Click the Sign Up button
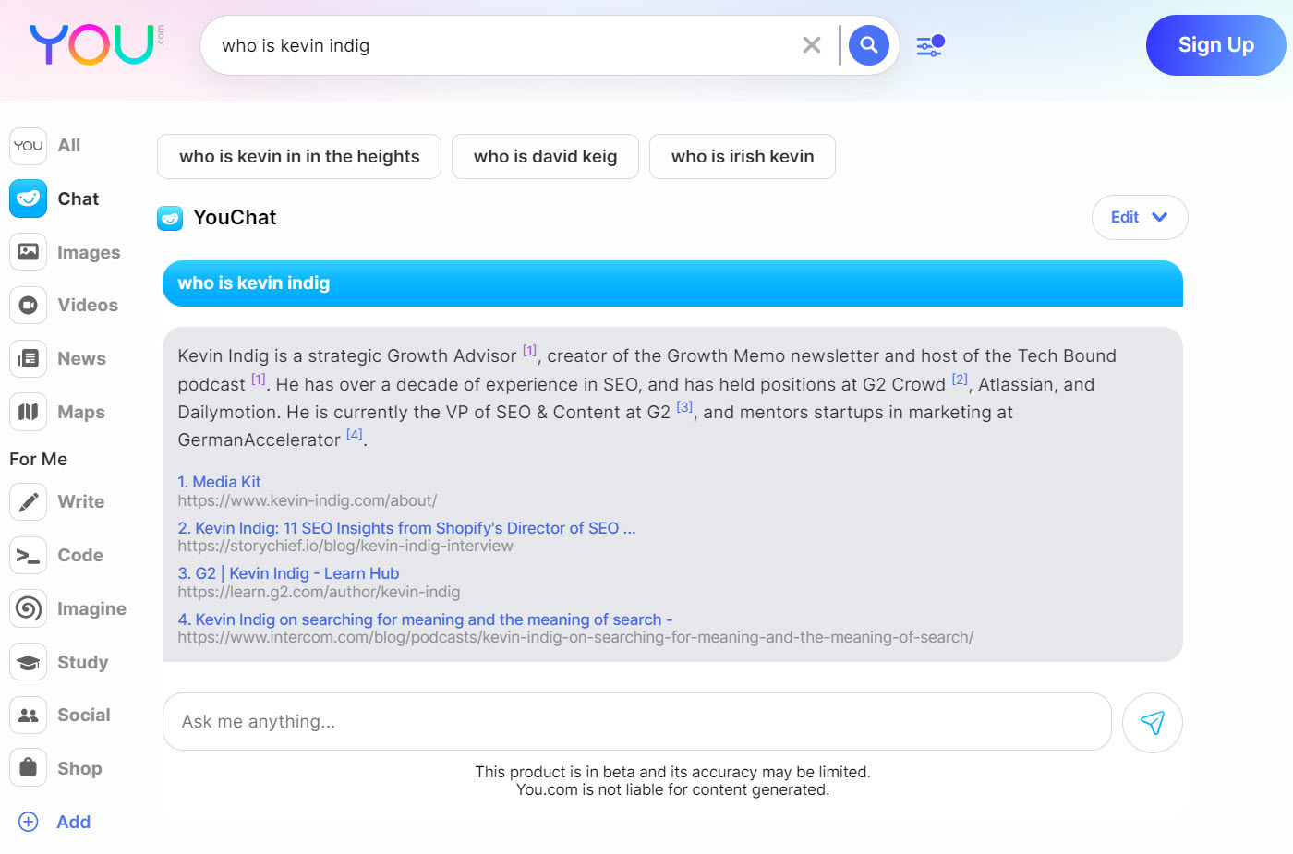 tap(1215, 45)
